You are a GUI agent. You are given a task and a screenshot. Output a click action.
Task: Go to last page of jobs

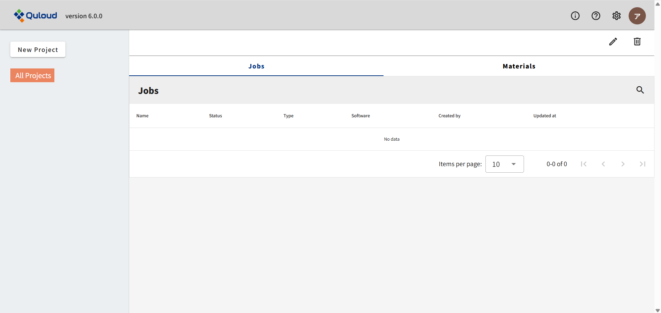pos(642,164)
